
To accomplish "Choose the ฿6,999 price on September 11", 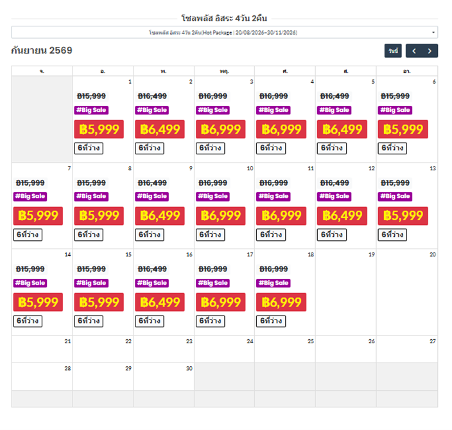I will tap(281, 216).
